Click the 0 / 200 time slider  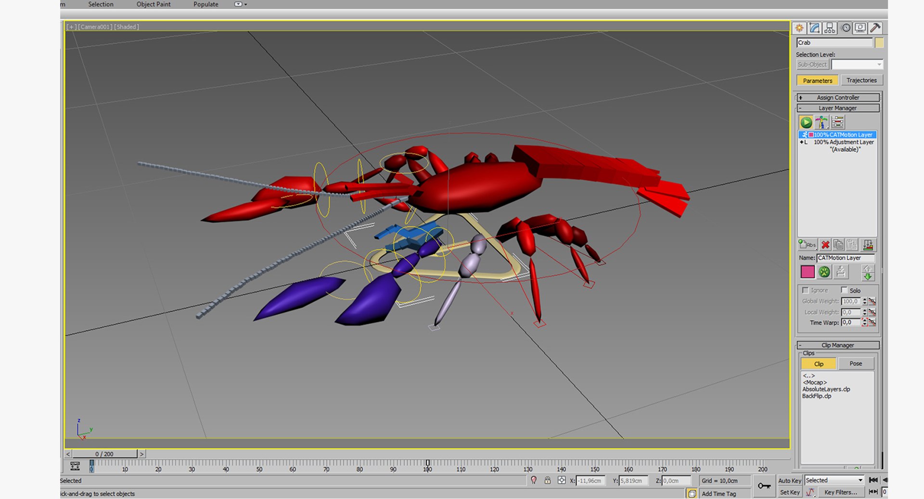click(104, 454)
